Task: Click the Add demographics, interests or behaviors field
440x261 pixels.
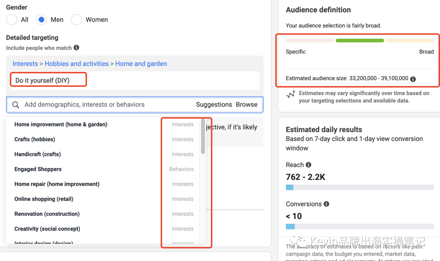Action: point(102,105)
